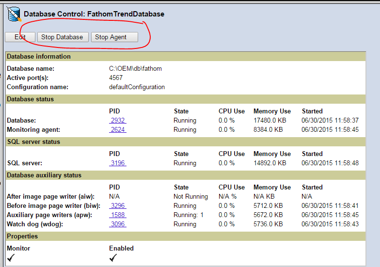Click Watch dog (wdog) label
Image resolution: width=380 pixels, height=267 pixels.
35,224
